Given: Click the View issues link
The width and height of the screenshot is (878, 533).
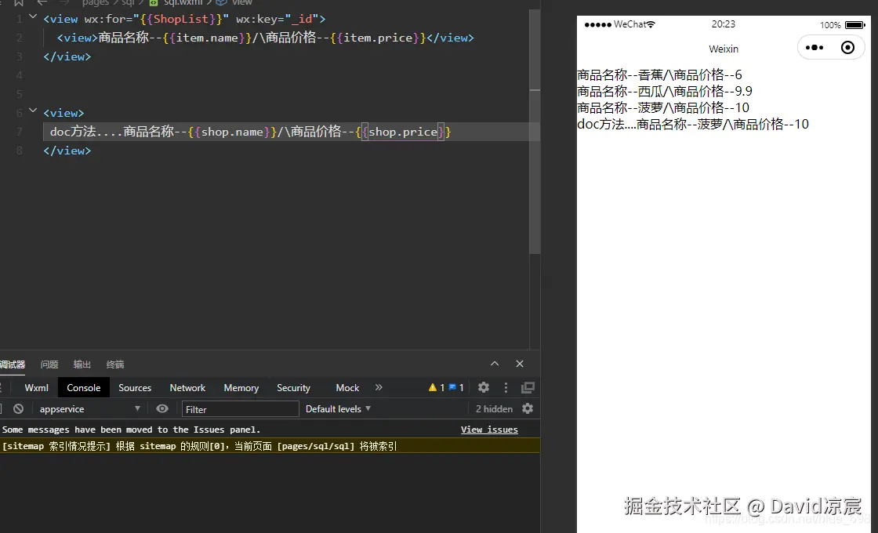Looking at the screenshot, I should point(489,430).
